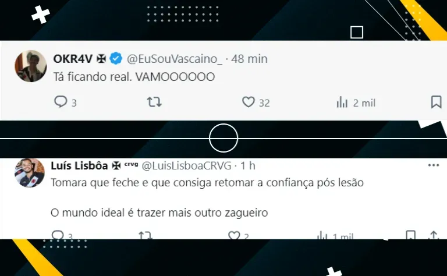Bookmark Luís Lisbôa's tweet
Image resolution: width=447 pixels, height=276 pixels.
[410, 235]
